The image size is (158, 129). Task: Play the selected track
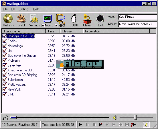(x=80, y=125)
